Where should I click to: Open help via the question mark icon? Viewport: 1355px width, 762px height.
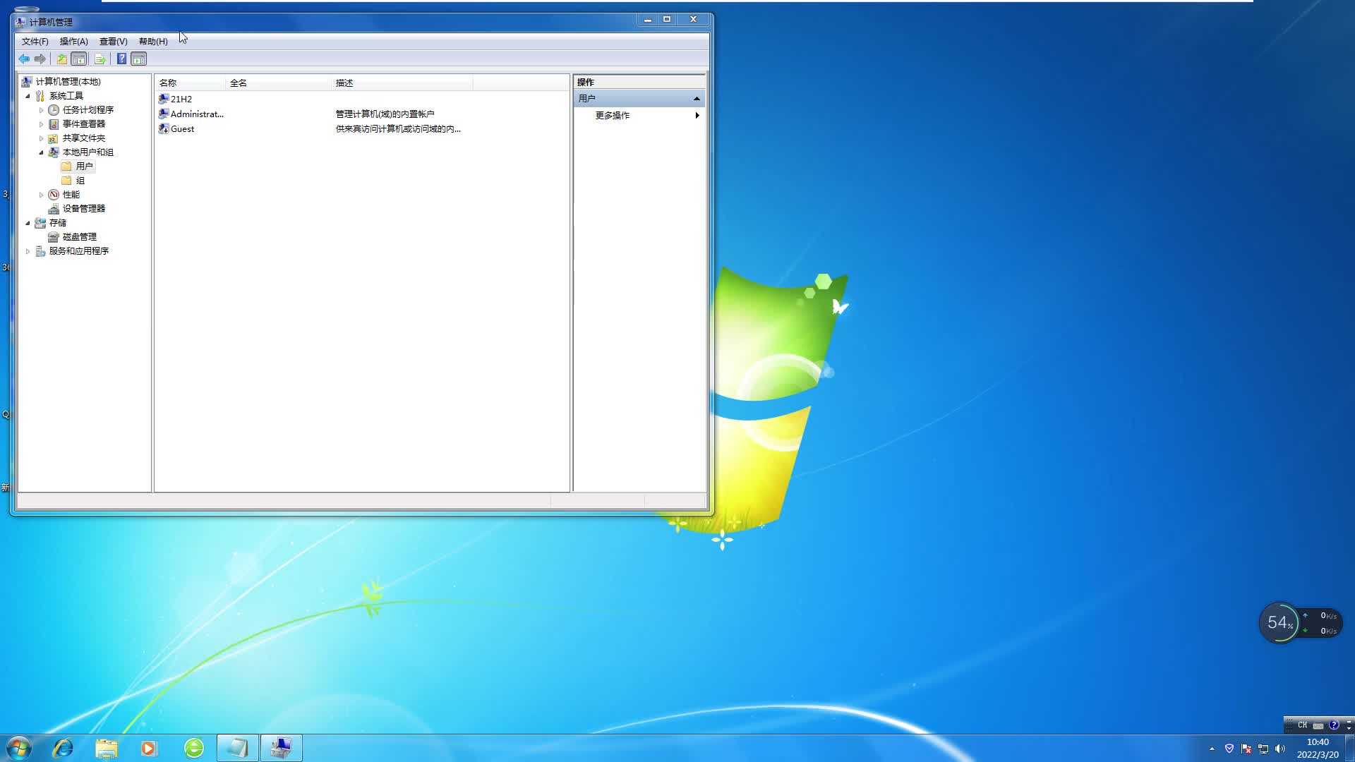pos(121,59)
